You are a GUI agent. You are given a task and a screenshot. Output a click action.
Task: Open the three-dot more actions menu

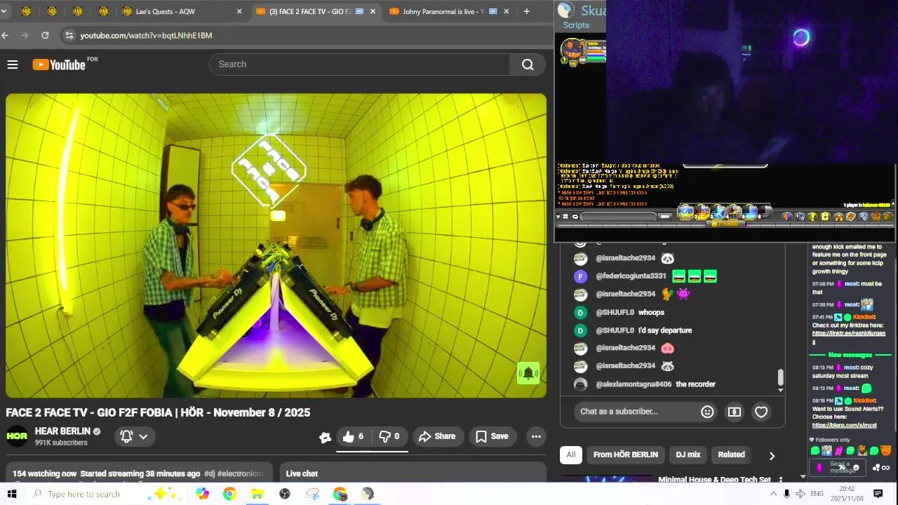536,436
